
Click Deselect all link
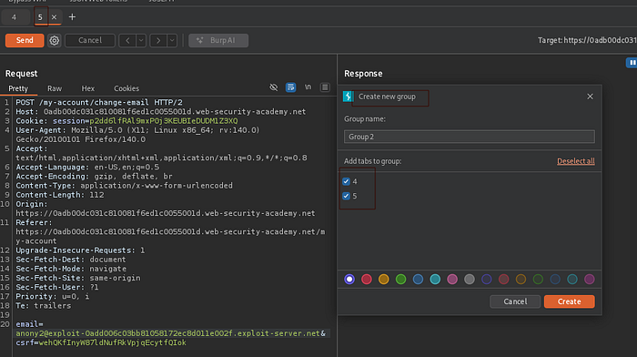click(x=576, y=161)
